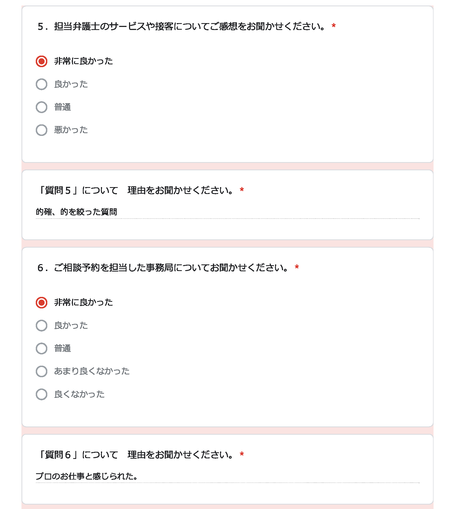Choose 良かった option under question 6
This screenshot has height=509, width=455.
click(42, 325)
